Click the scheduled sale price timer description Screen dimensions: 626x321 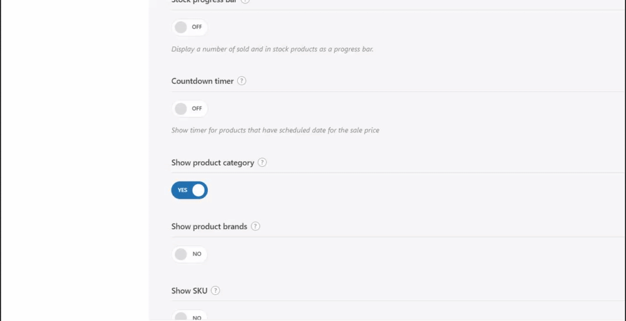275,131
